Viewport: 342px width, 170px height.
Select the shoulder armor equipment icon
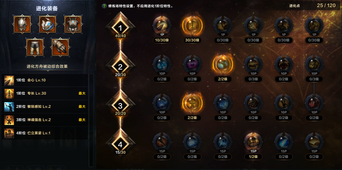pyautogui.click(x=48, y=24)
